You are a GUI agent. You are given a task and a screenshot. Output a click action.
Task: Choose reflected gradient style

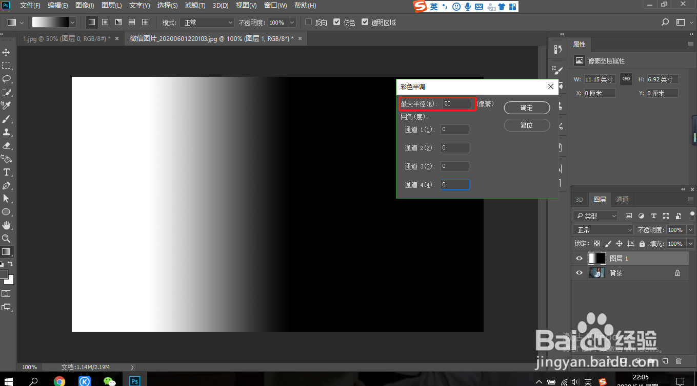pyautogui.click(x=132, y=23)
